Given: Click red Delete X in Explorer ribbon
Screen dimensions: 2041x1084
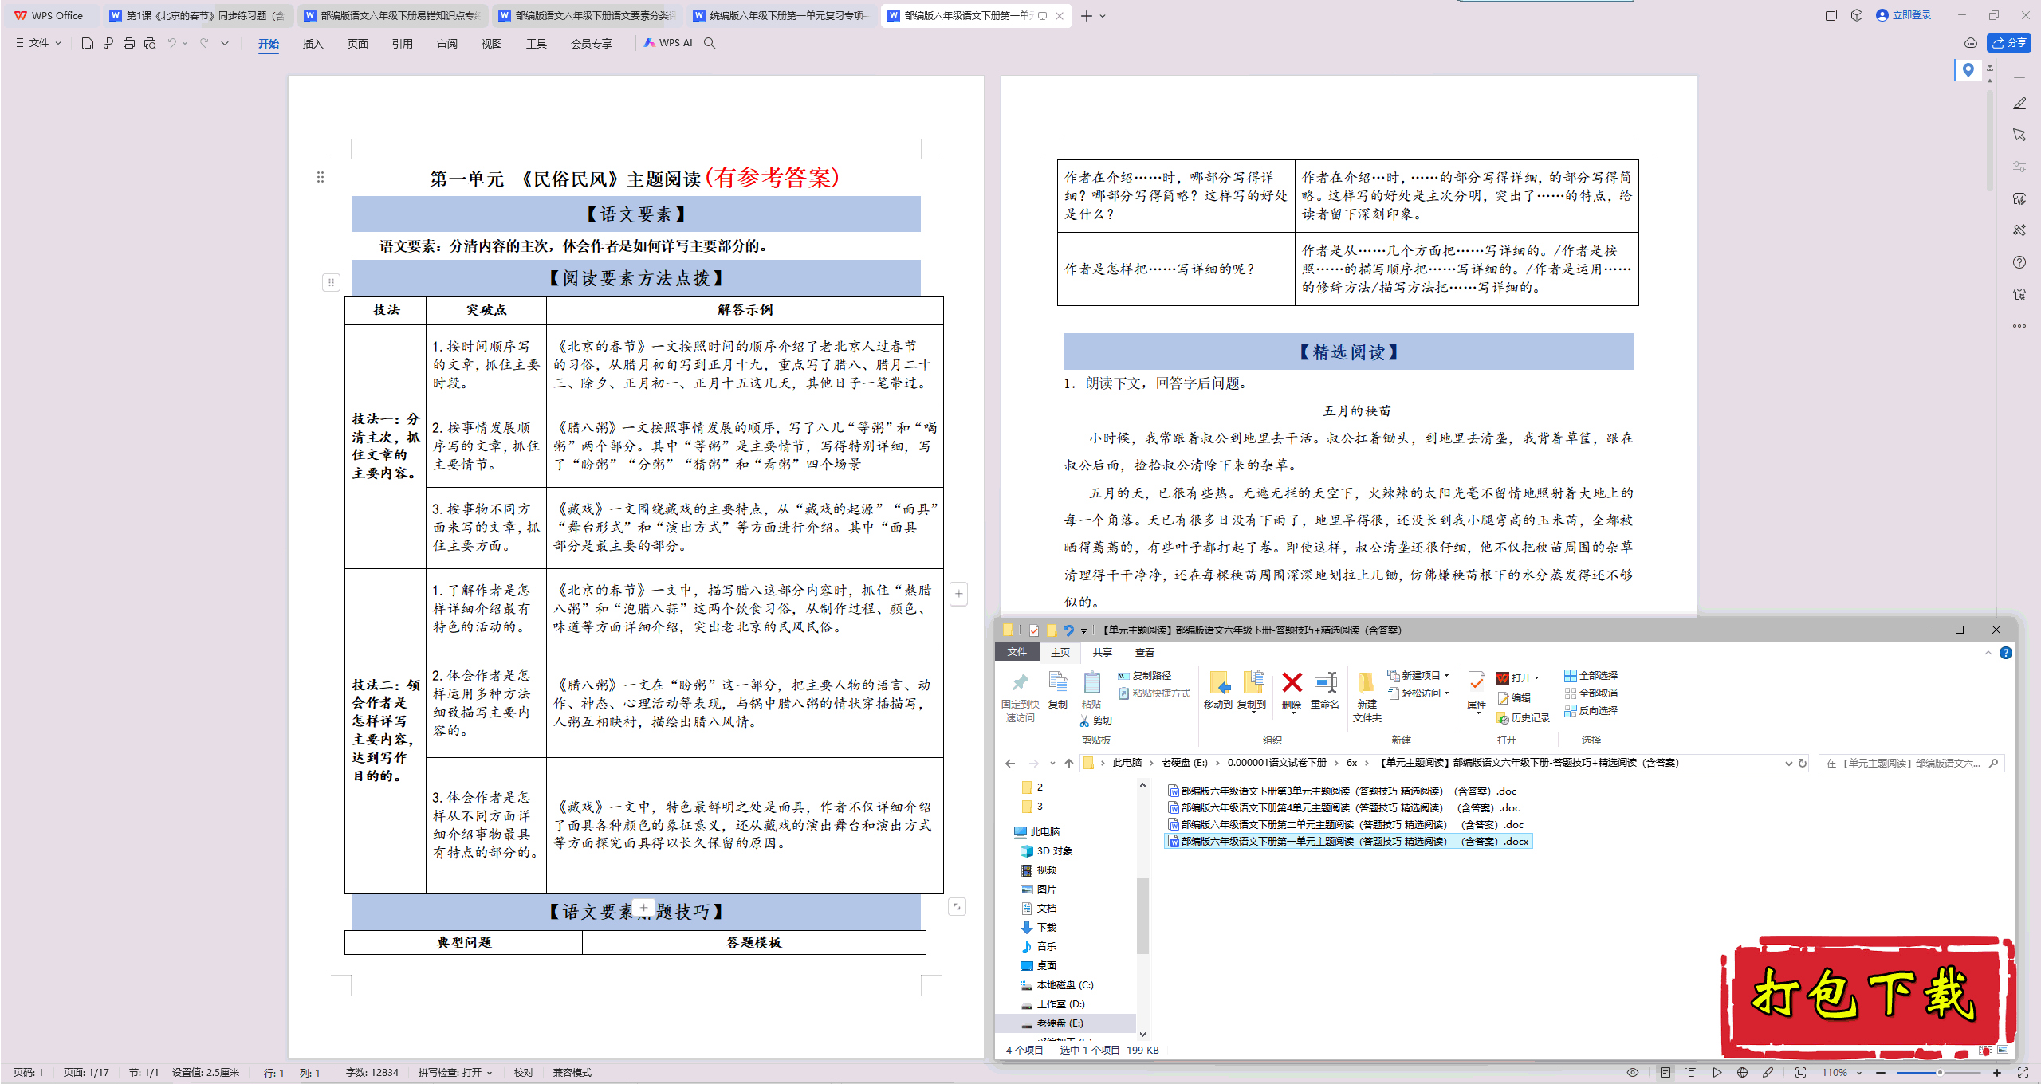Looking at the screenshot, I should tap(1292, 690).
